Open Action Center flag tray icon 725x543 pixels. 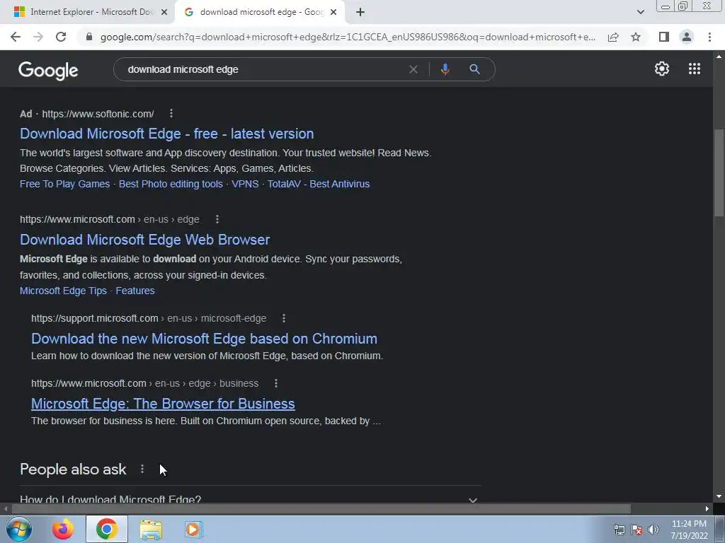pos(636,530)
